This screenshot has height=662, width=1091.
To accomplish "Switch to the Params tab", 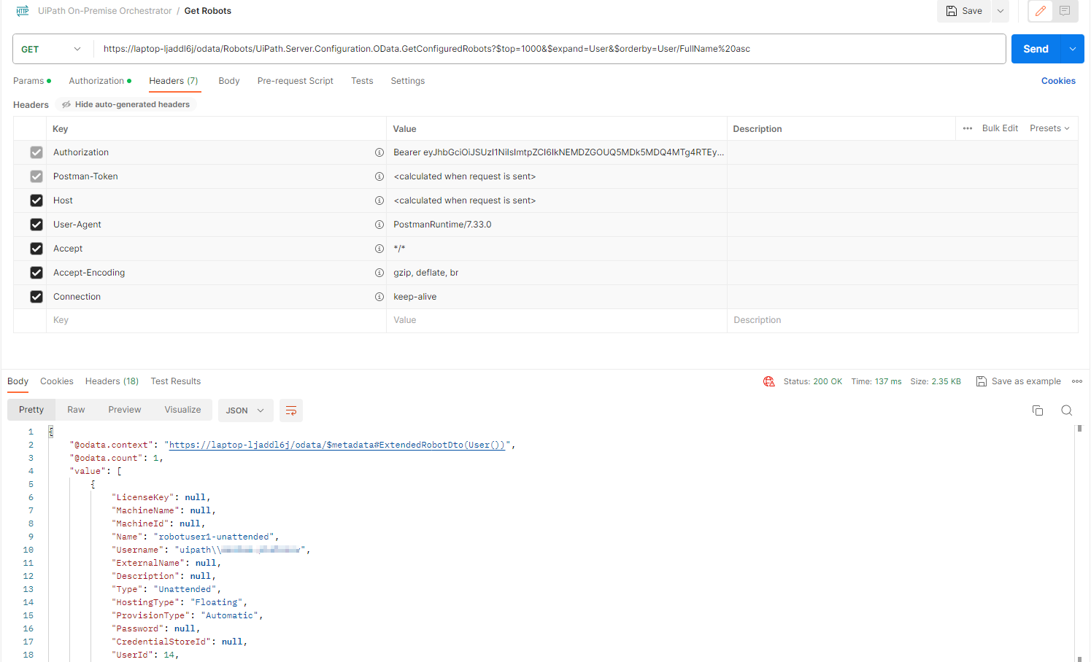I will click(x=32, y=81).
